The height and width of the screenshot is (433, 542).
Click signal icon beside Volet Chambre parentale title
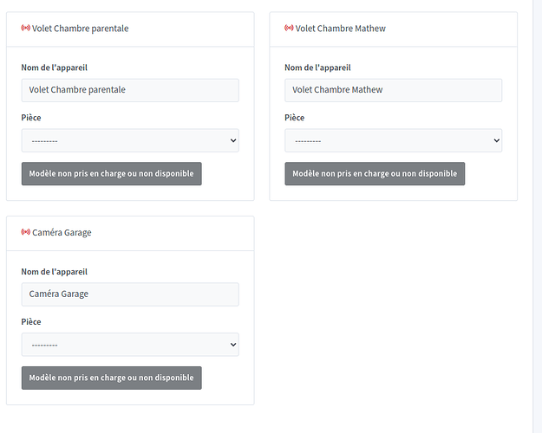tap(25, 29)
